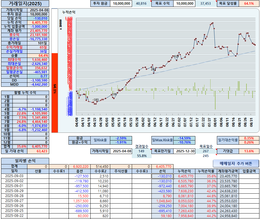The width and height of the screenshot is (260, 219).
Task: Select the 투자 원금 value 18,000,000 at top
Action: 121,4
